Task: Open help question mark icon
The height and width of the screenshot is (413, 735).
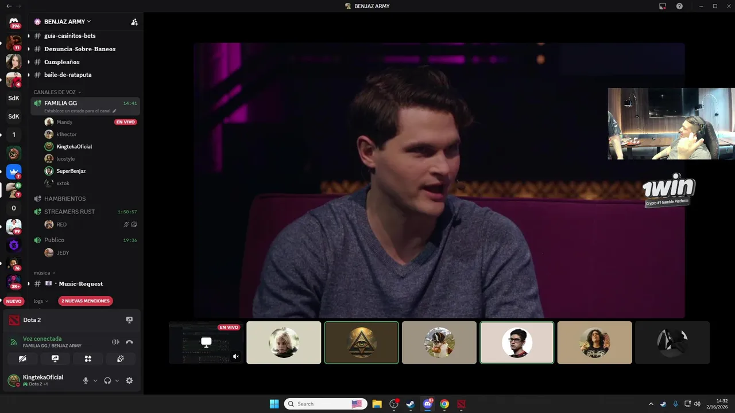Action: [x=679, y=6]
